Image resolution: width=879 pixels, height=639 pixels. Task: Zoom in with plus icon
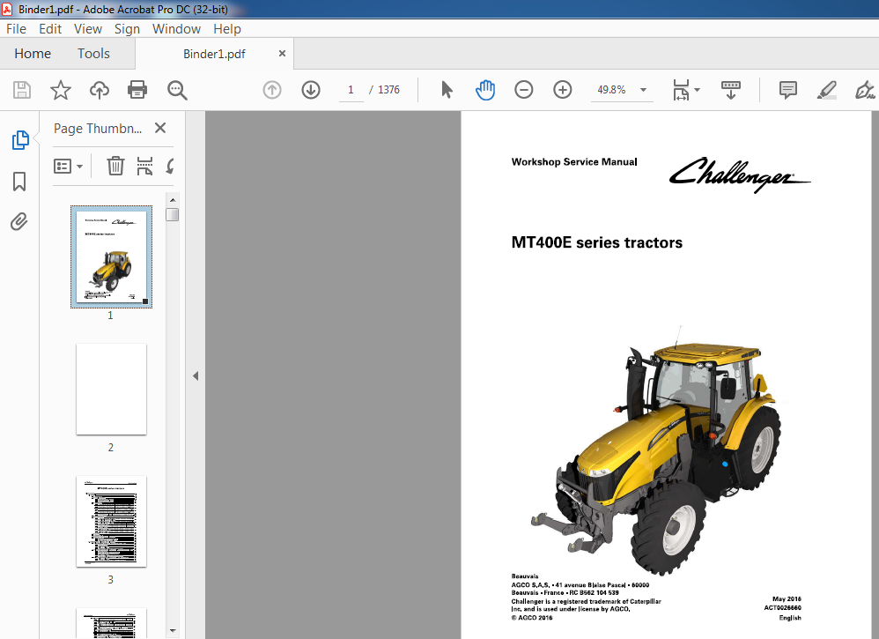562,90
